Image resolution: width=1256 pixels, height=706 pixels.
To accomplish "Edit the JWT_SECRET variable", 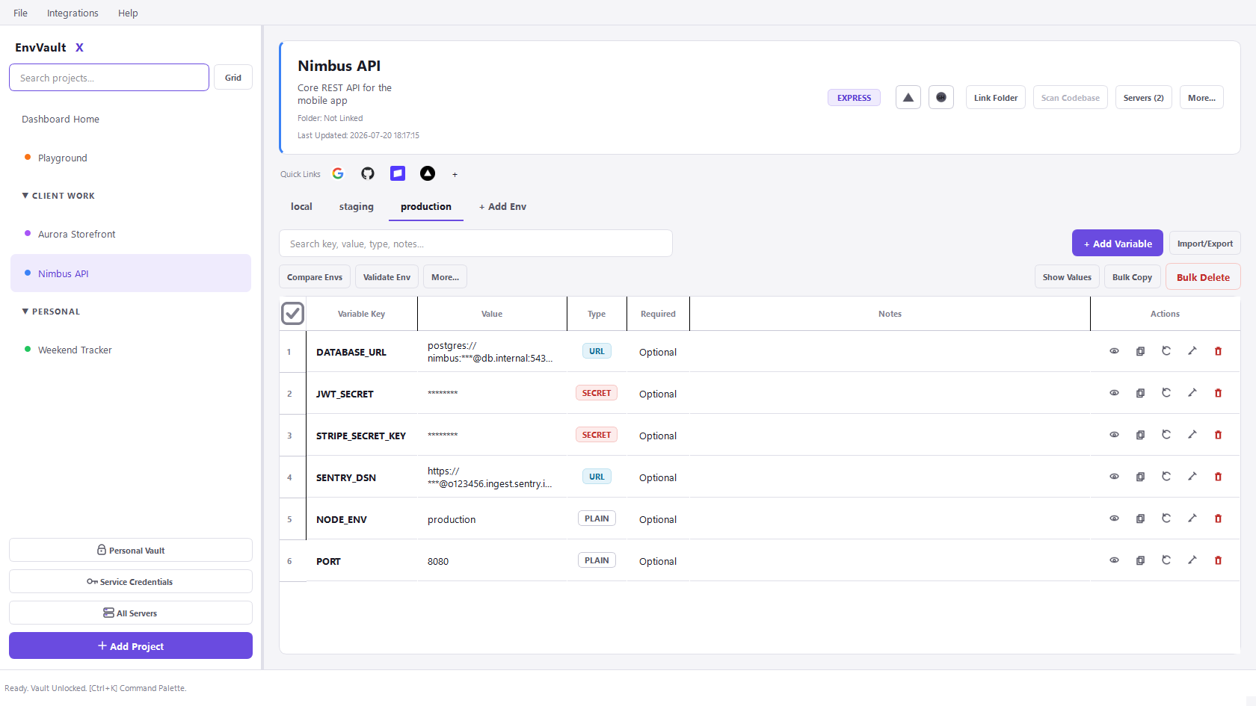I will click(1192, 393).
